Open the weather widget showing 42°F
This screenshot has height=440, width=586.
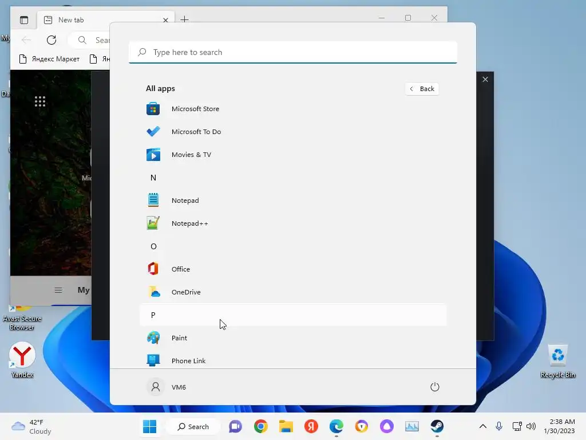(x=31, y=426)
